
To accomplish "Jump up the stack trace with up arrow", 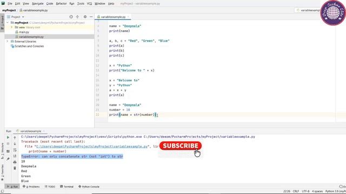I will 15,138.
